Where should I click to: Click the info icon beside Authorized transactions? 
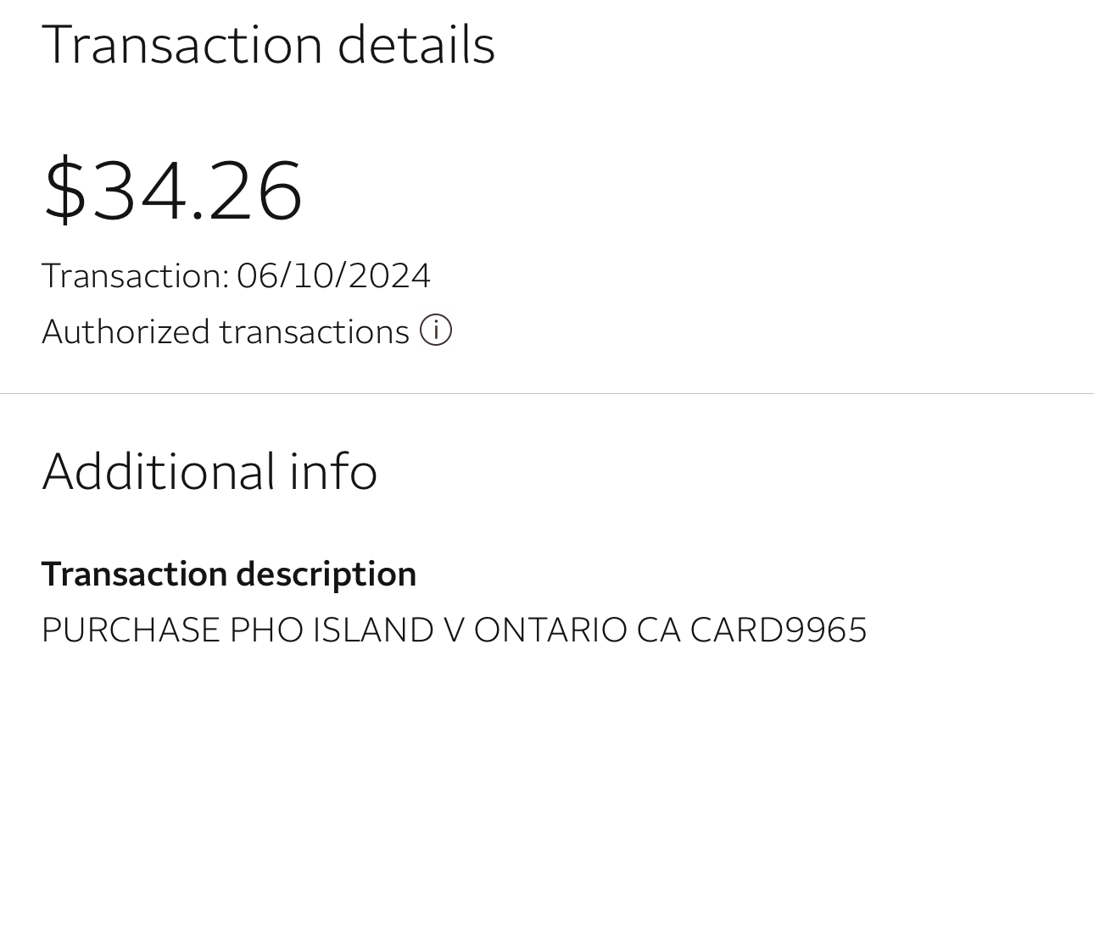[436, 330]
